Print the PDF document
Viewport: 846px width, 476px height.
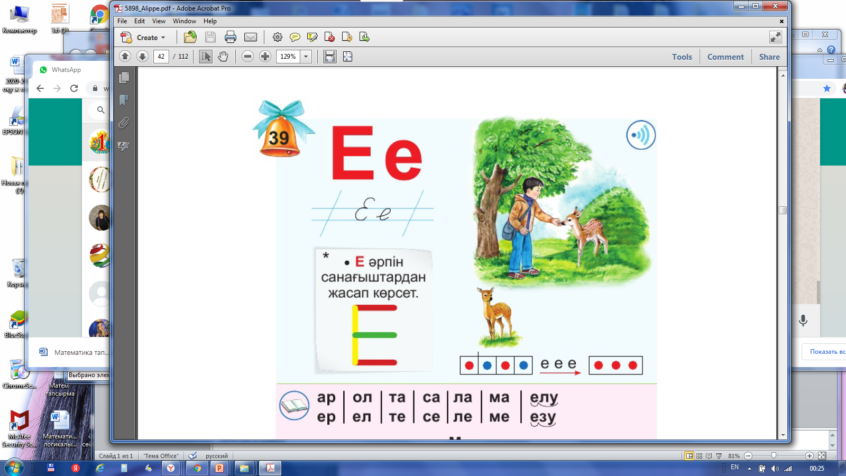pyautogui.click(x=231, y=37)
